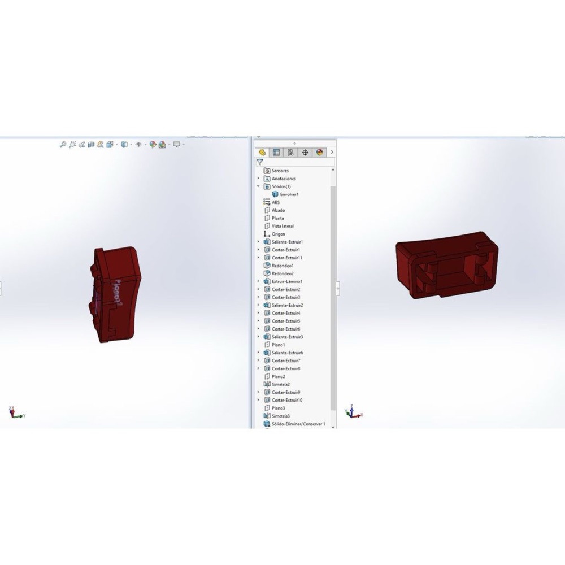Click the Apply Scene icon
Viewport: 565px width, 565px height.
[x=162, y=145]
